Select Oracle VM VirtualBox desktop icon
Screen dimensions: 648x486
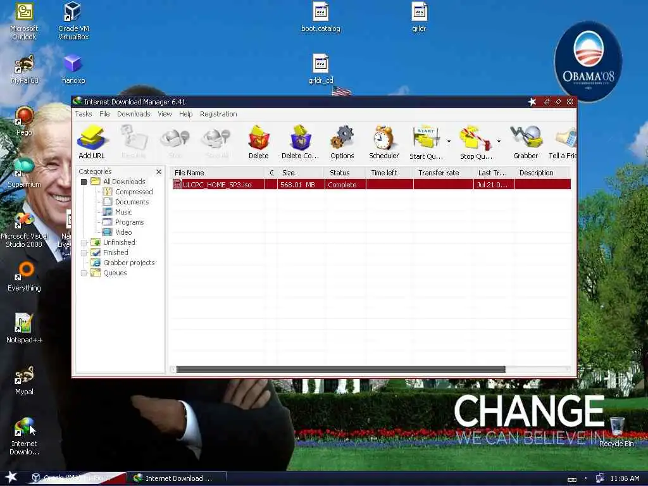tap(73, 21)
